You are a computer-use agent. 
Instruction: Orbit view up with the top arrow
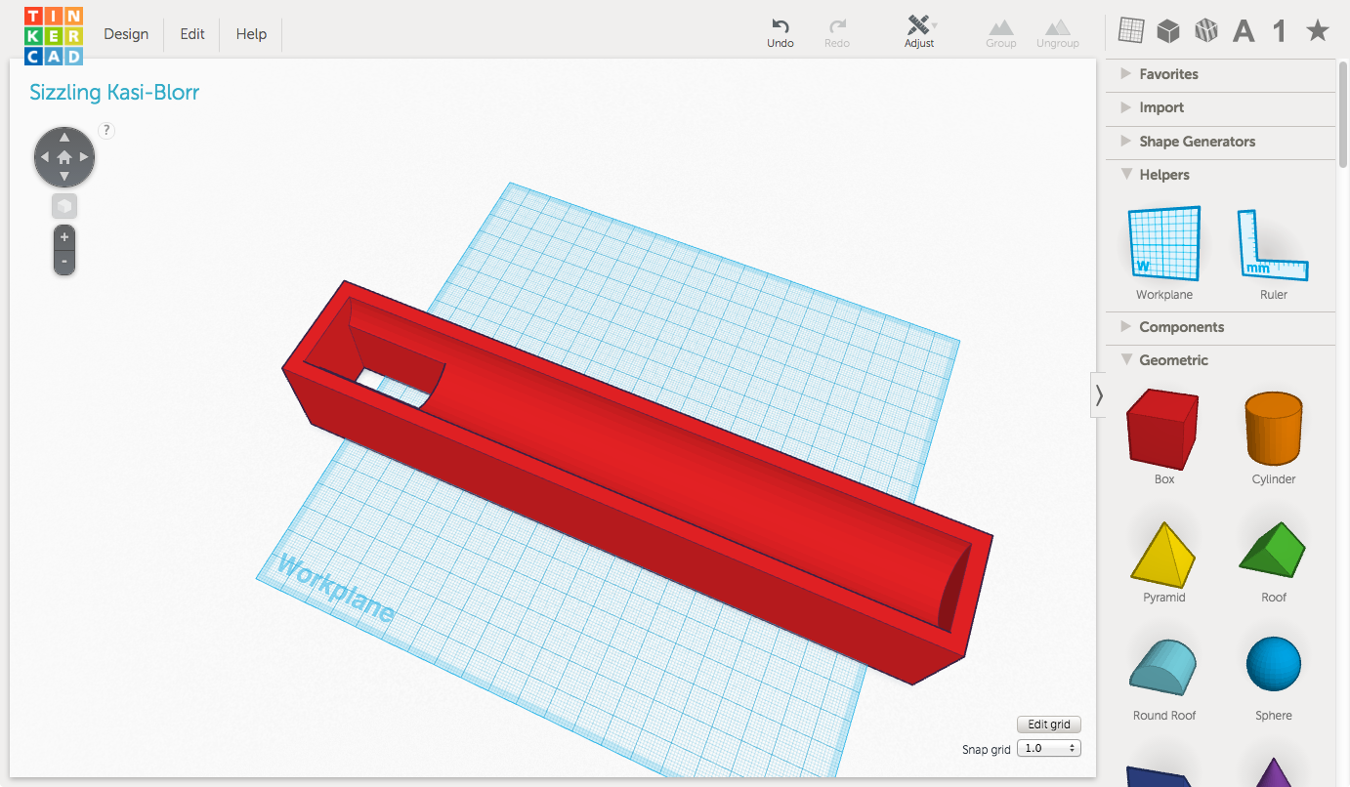pyautogui.click(x=64, y=137)
